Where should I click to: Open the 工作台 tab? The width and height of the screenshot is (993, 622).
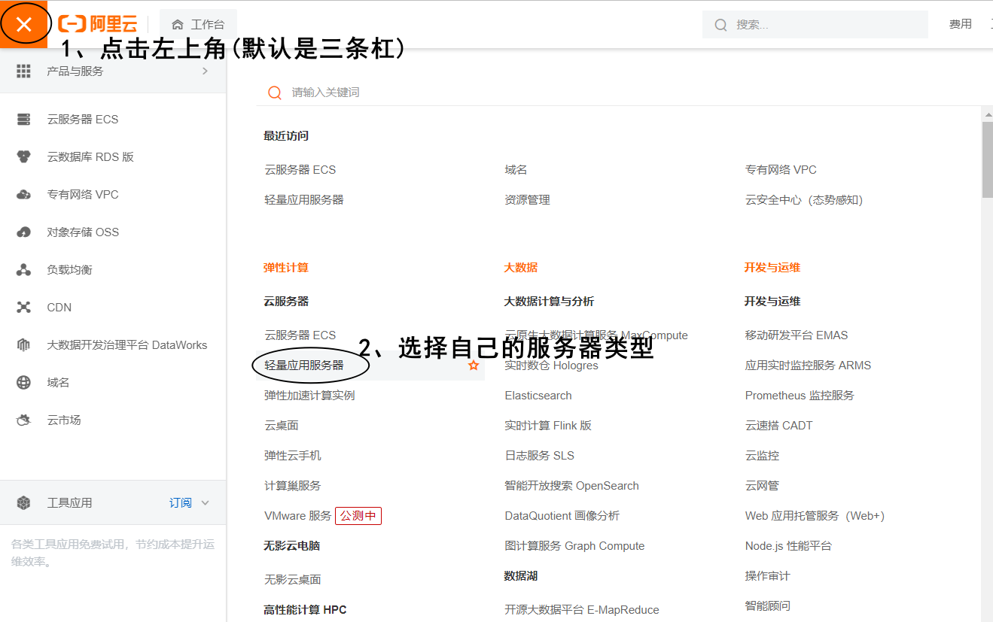click(x=198, y=25)
